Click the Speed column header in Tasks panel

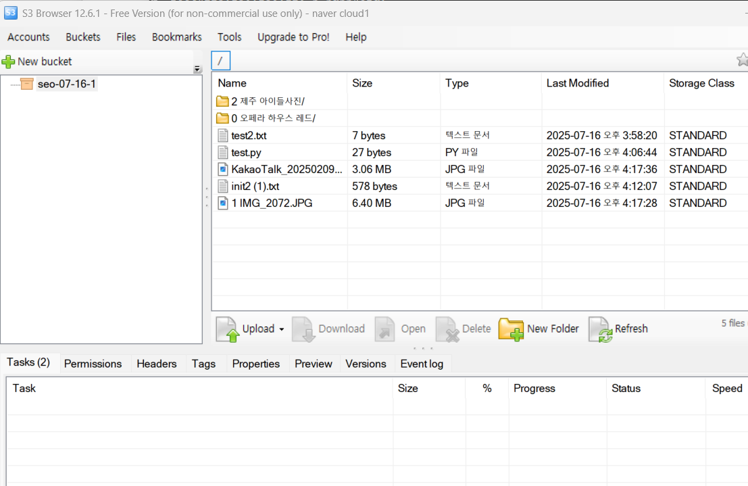point(726,389)
